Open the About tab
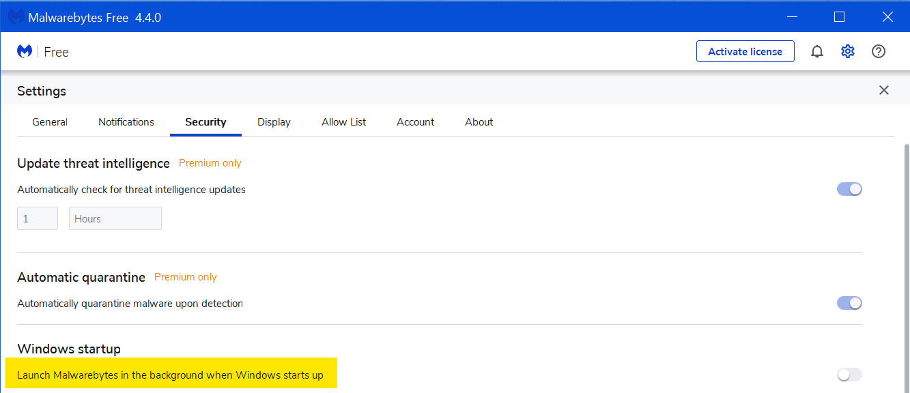Viewport: 910px width, 393px height. (x=479, y=122)
